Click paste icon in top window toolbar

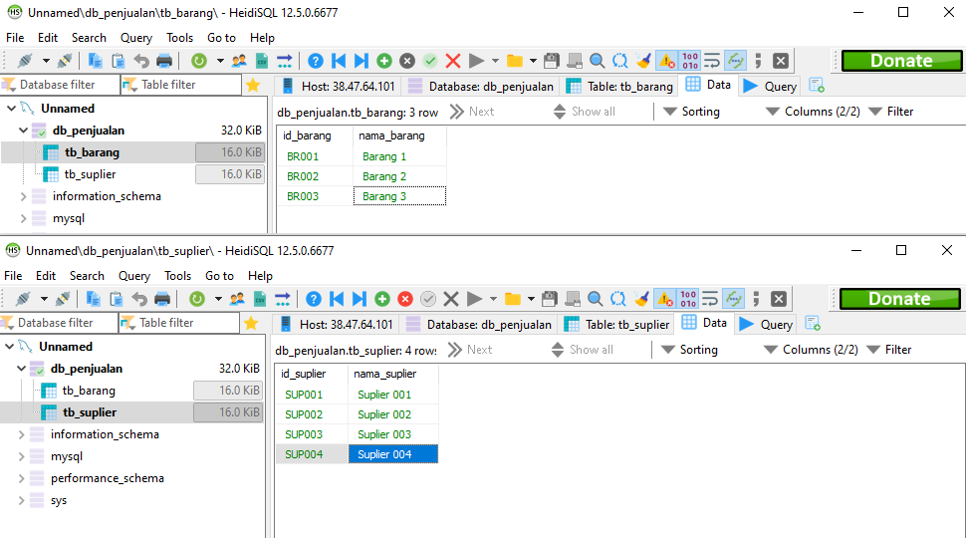(118, 61)
